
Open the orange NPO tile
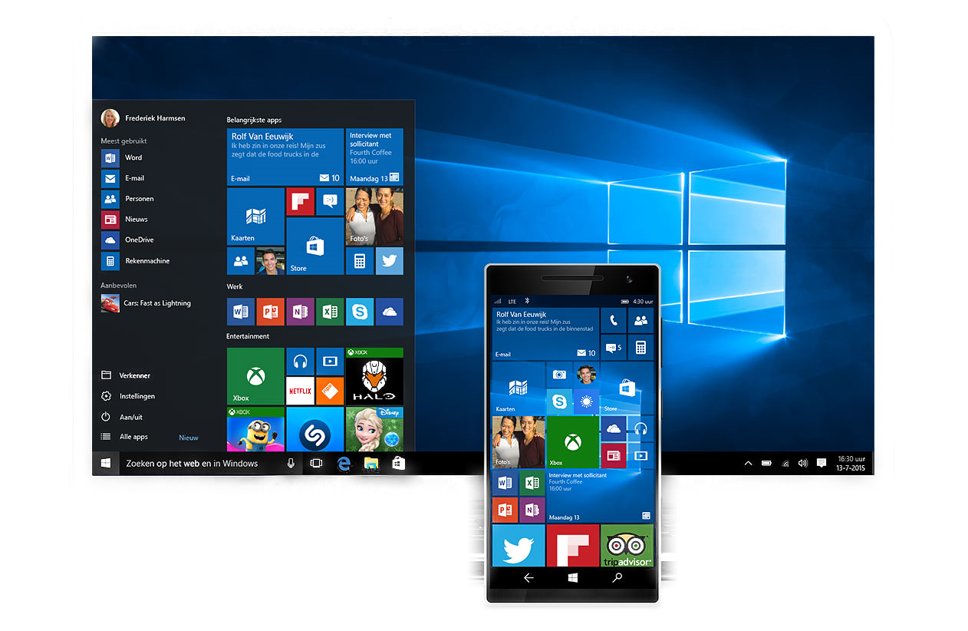pyautogui.click(x=330, y=391)
